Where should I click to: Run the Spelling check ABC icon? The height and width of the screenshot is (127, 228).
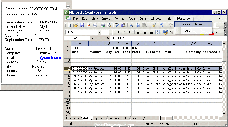click(x=117, y=25)
